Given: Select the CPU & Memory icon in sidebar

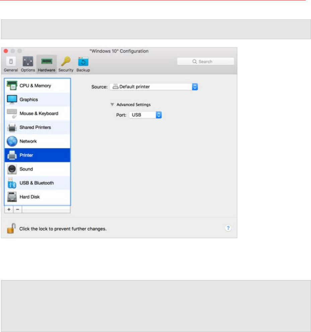Looking at the screenshot, I should (x=12, y=86).
